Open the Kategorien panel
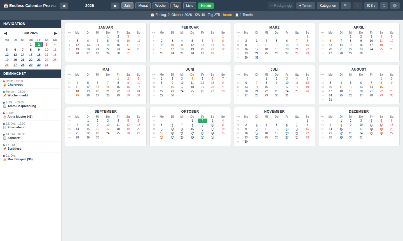Image resolution: width=403 pixels, height=241 pixels. pos(328,6)
